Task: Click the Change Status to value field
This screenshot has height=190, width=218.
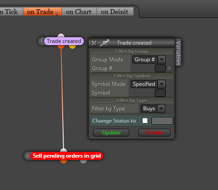Action: (162, 121)
